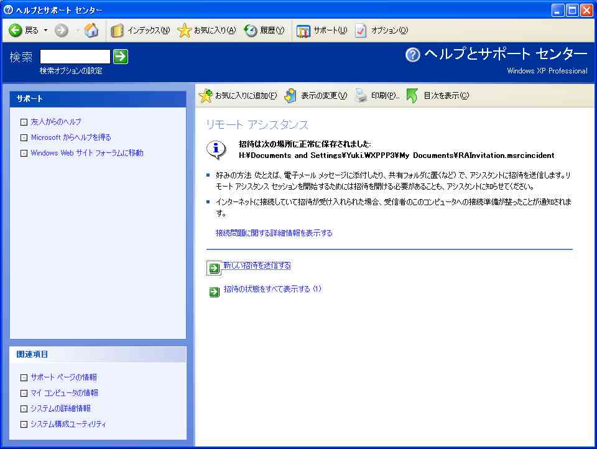This screenshot has height=449, width=597.
Task: Click the RAInvitation.msrcincident file path text
Action: pyautogui.click(x=396, y=155)
